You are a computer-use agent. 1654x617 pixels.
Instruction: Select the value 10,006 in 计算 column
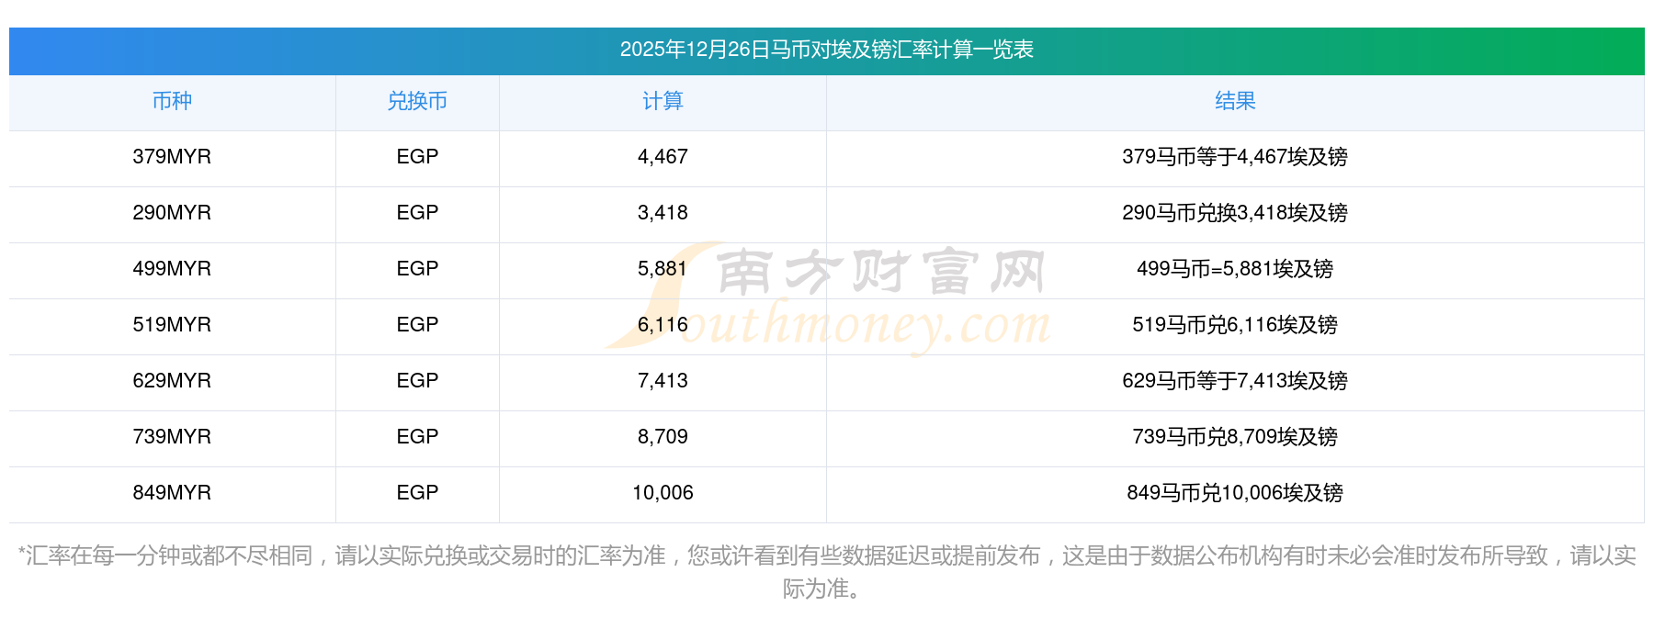tap(663, 493)
